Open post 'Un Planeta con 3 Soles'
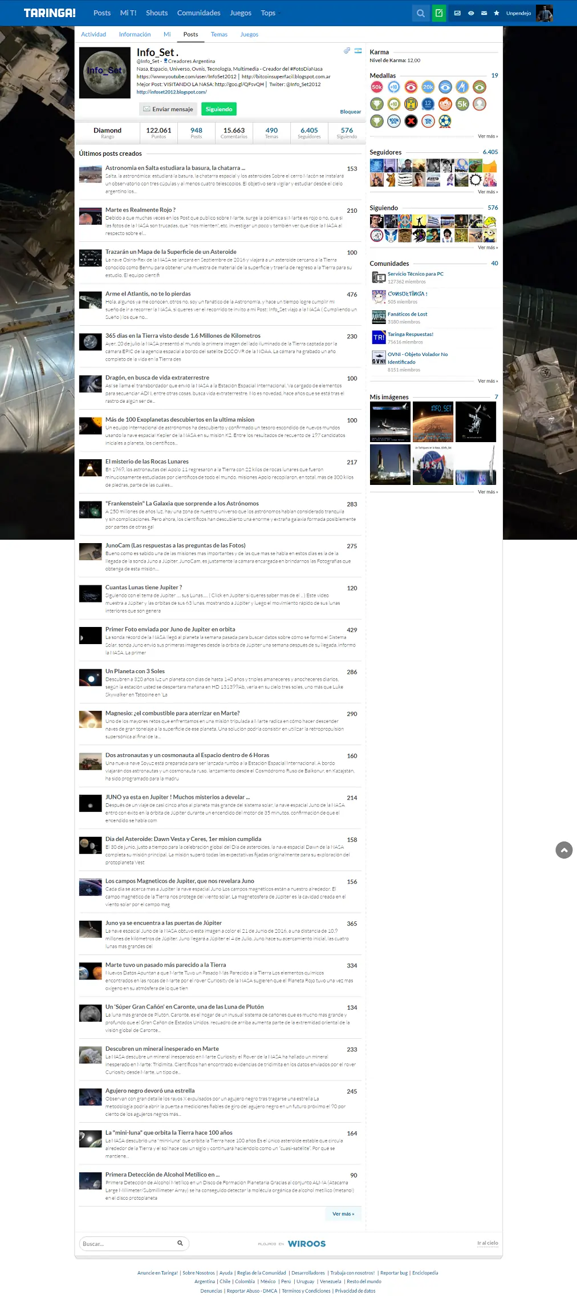The height and width of the screenshot is (1299, 577). (x=135, y=671)
